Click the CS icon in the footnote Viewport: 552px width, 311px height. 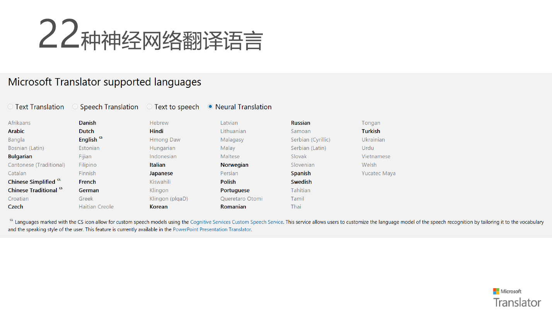point(11,220)
